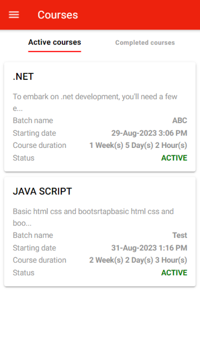Open the .NET course card title
Screen dimensions: 200x359
(x=23, y=77)
